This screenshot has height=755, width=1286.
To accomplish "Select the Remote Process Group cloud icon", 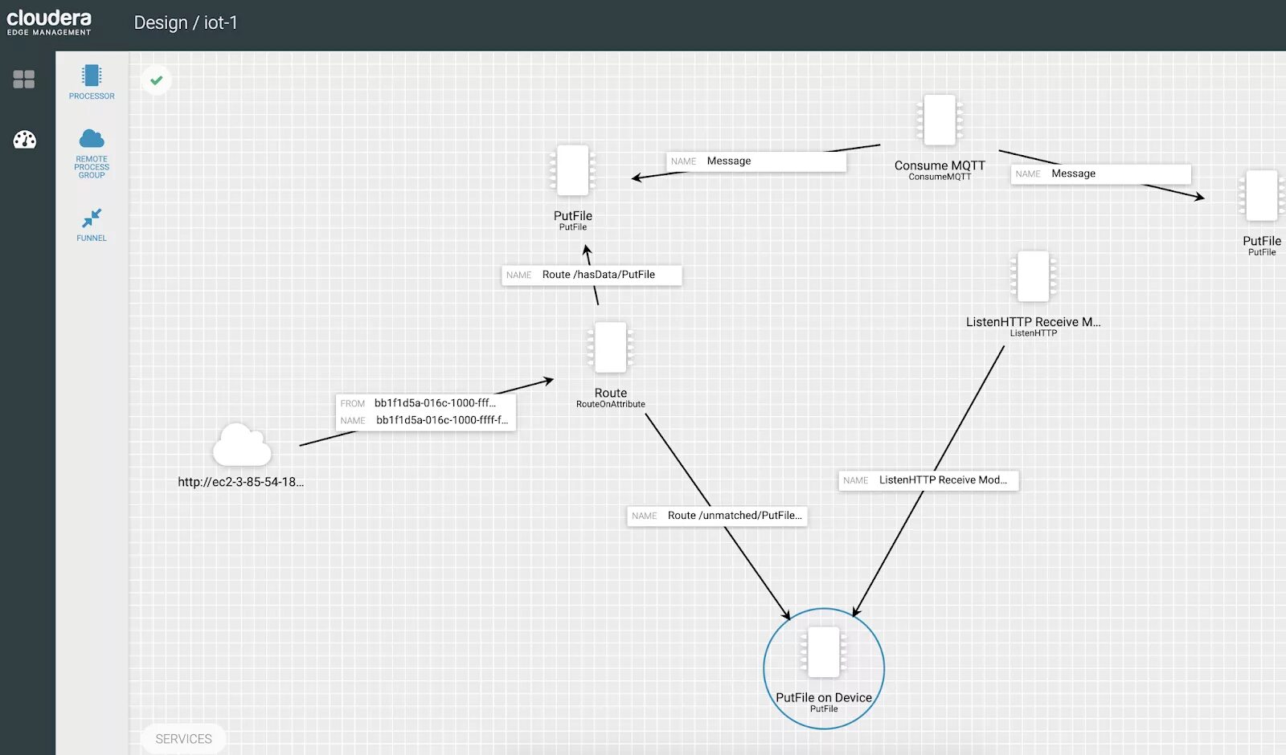I will 92,138.
